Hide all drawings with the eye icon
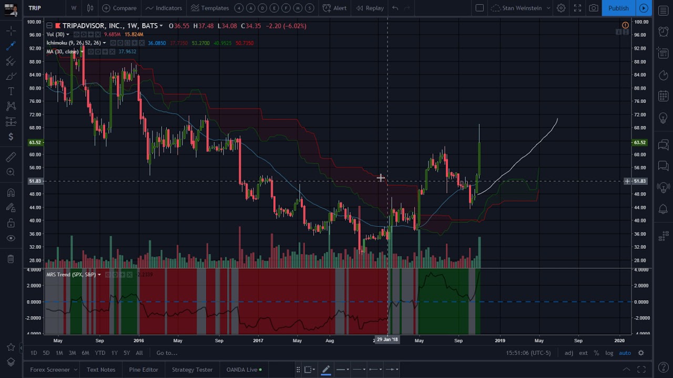 point(11,238)
